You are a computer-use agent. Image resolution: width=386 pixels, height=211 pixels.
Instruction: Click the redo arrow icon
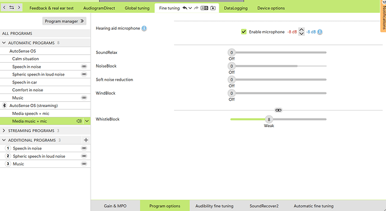[x=196, y=8]
